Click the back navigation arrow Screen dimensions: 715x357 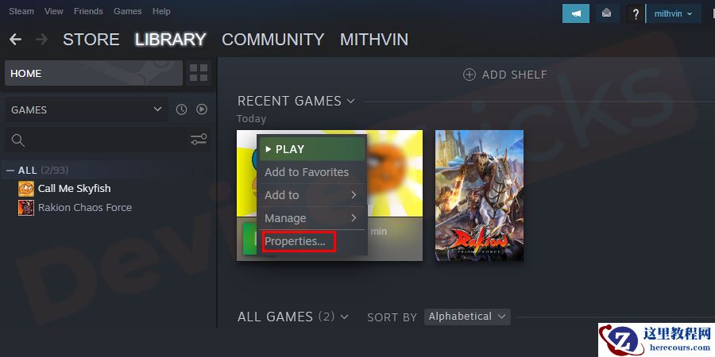[16, 40]
